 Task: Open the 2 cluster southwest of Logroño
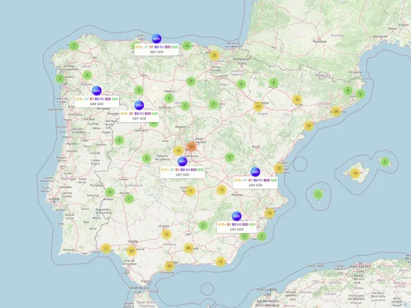[x=191, y=82]
